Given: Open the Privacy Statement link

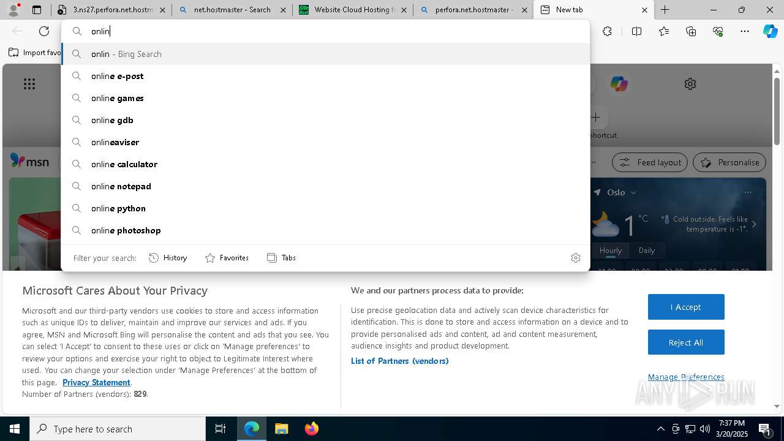Looking at the screenshot, I should (x=96, y=382).
